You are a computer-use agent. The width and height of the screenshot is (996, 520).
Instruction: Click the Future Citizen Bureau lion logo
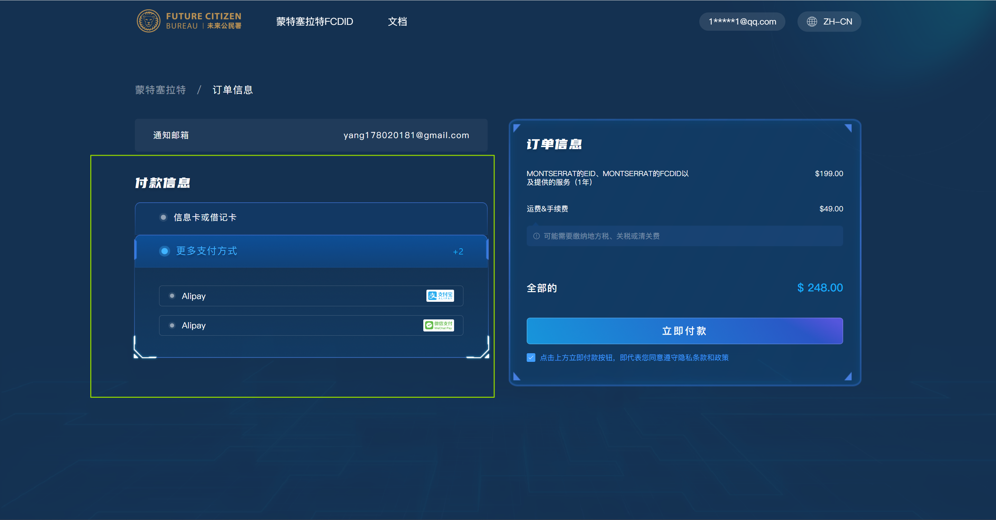148,21
